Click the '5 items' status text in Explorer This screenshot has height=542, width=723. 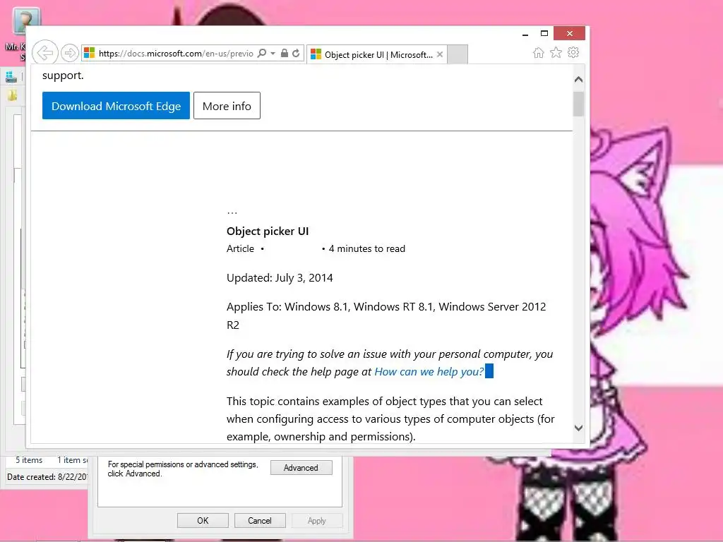point(29,460)
